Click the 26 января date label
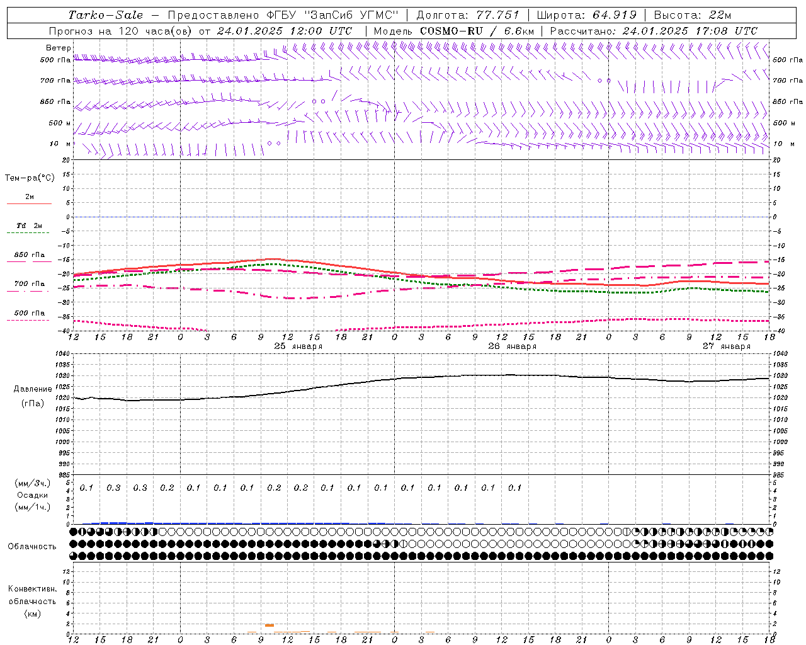The height and width of the screenshot is (645, 806). pos(513,346)
